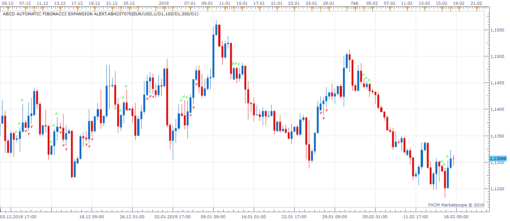This screenshot has height=221, width=510.
Task: Select the 13.02 date label on top axis
Action: point(424,3)
